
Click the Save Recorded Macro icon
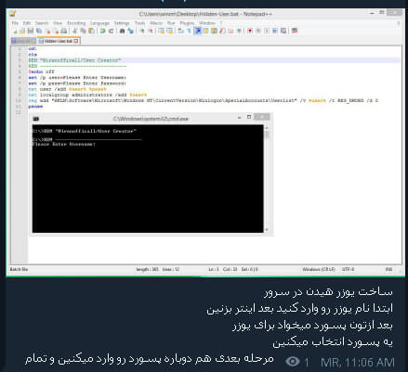[283, 31]
